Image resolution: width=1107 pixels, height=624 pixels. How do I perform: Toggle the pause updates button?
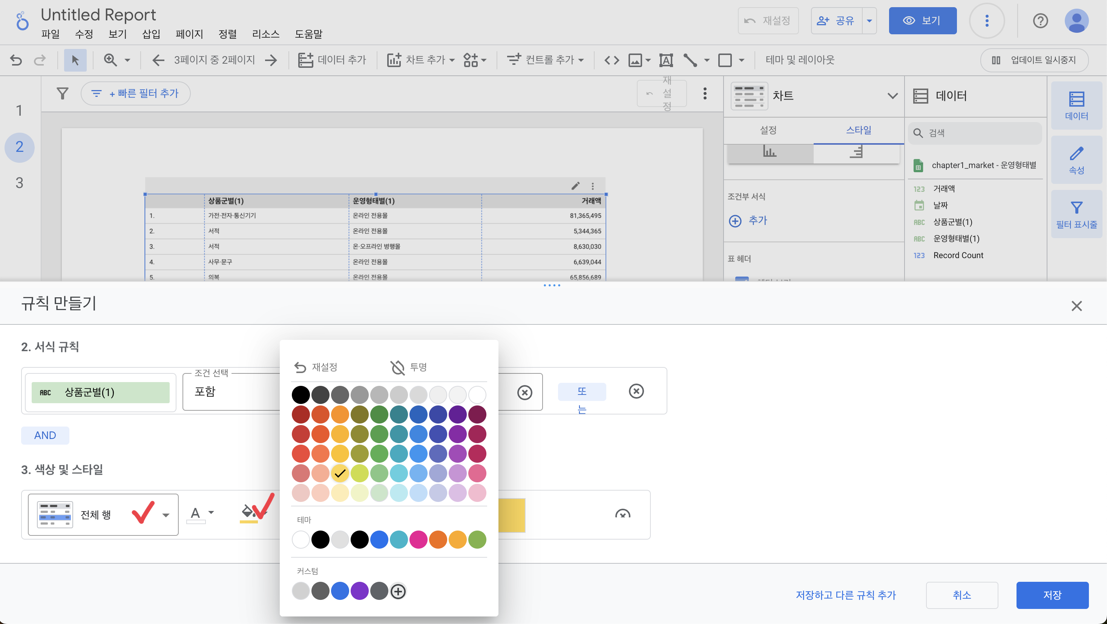1034,60
